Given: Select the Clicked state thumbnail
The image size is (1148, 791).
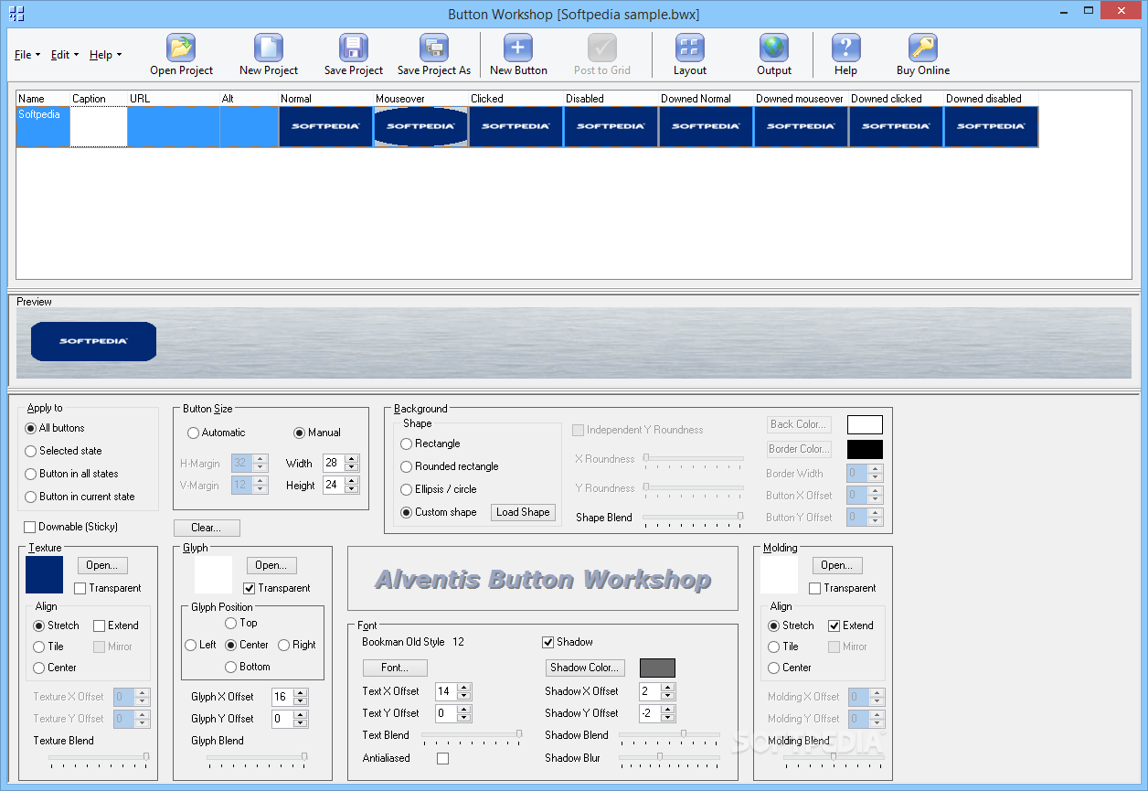Looking at the screenshot, I should pos(516,126).
